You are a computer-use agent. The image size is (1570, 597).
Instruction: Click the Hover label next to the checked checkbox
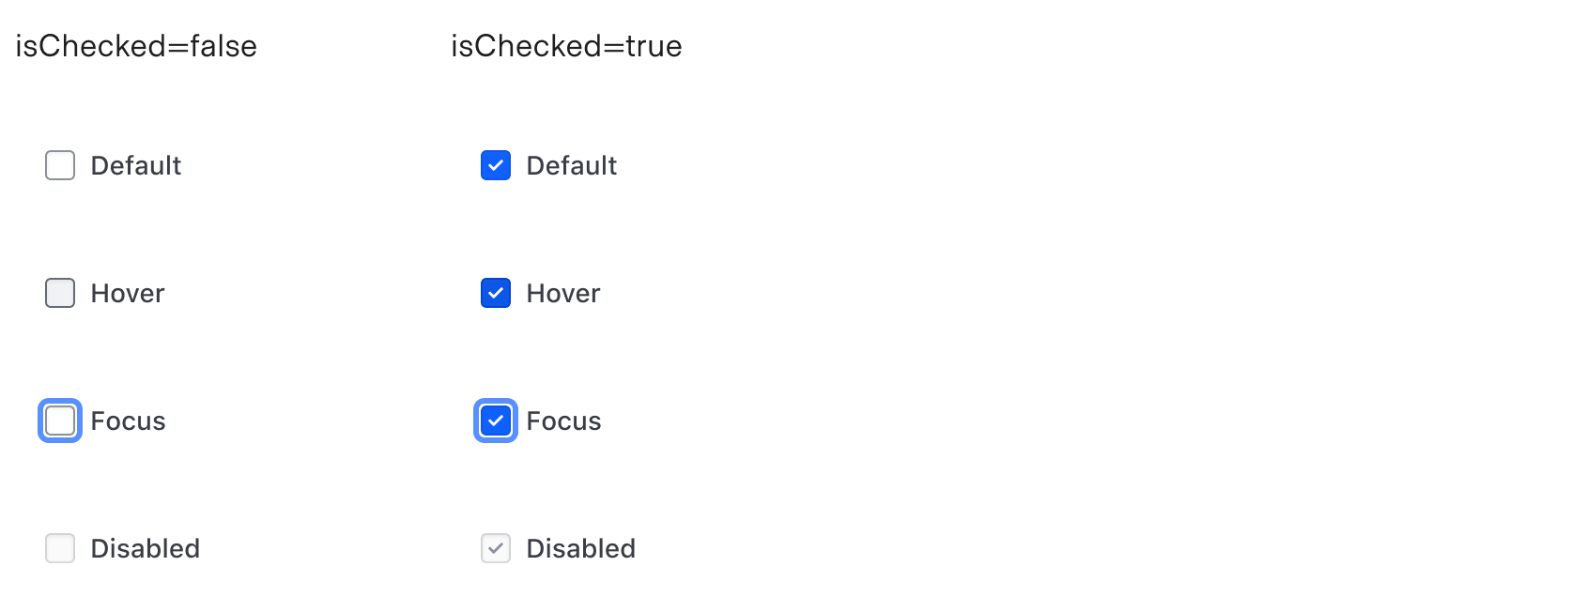pos(562,293)
